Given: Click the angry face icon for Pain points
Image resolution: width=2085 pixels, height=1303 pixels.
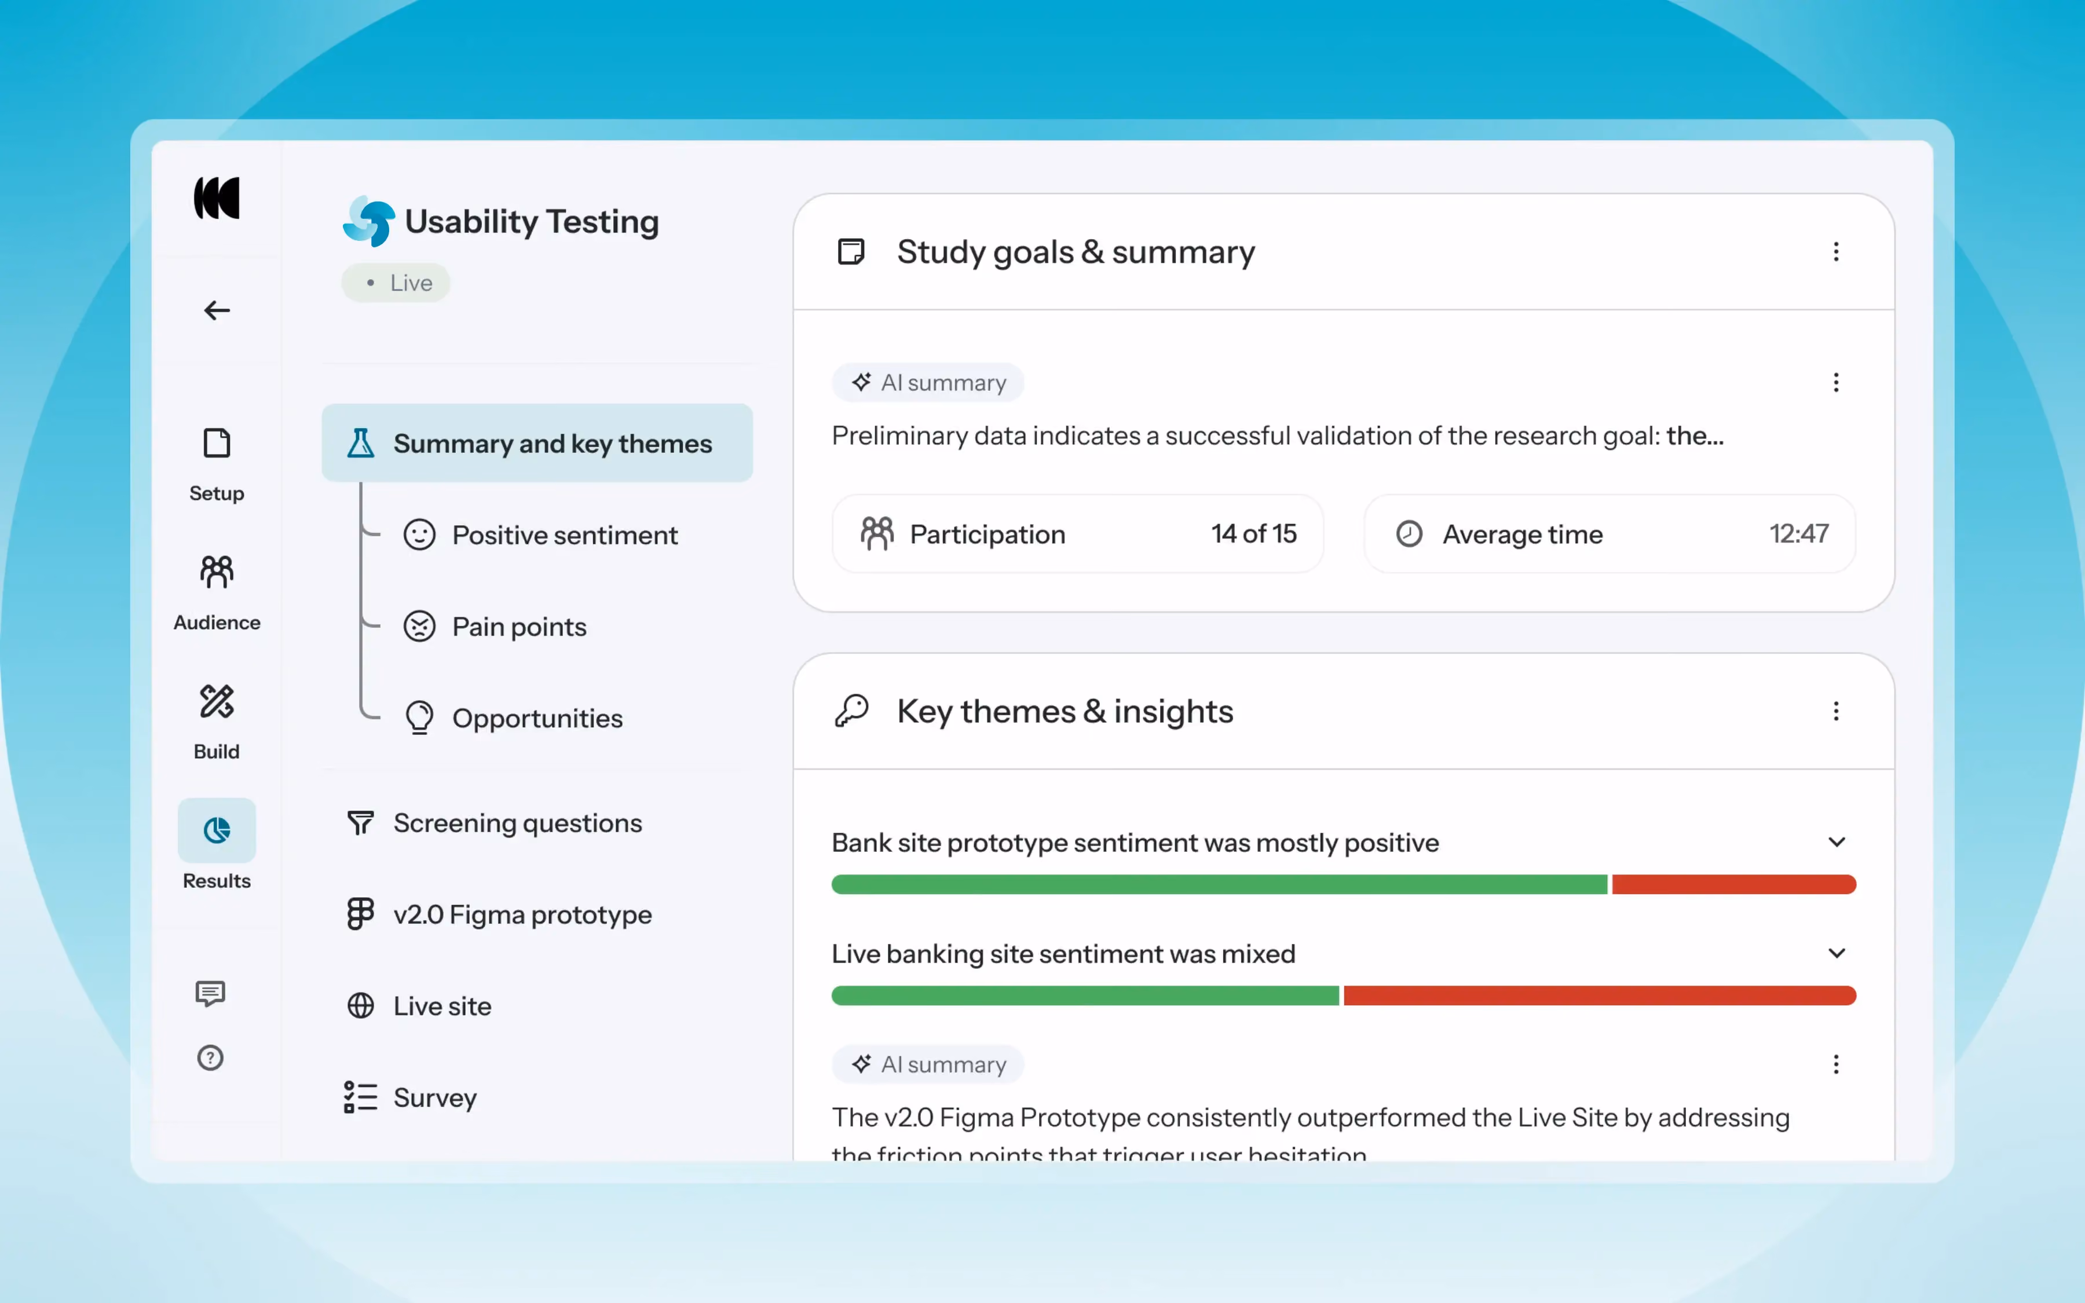Looking at the screenshot, I should click(419, 627).
